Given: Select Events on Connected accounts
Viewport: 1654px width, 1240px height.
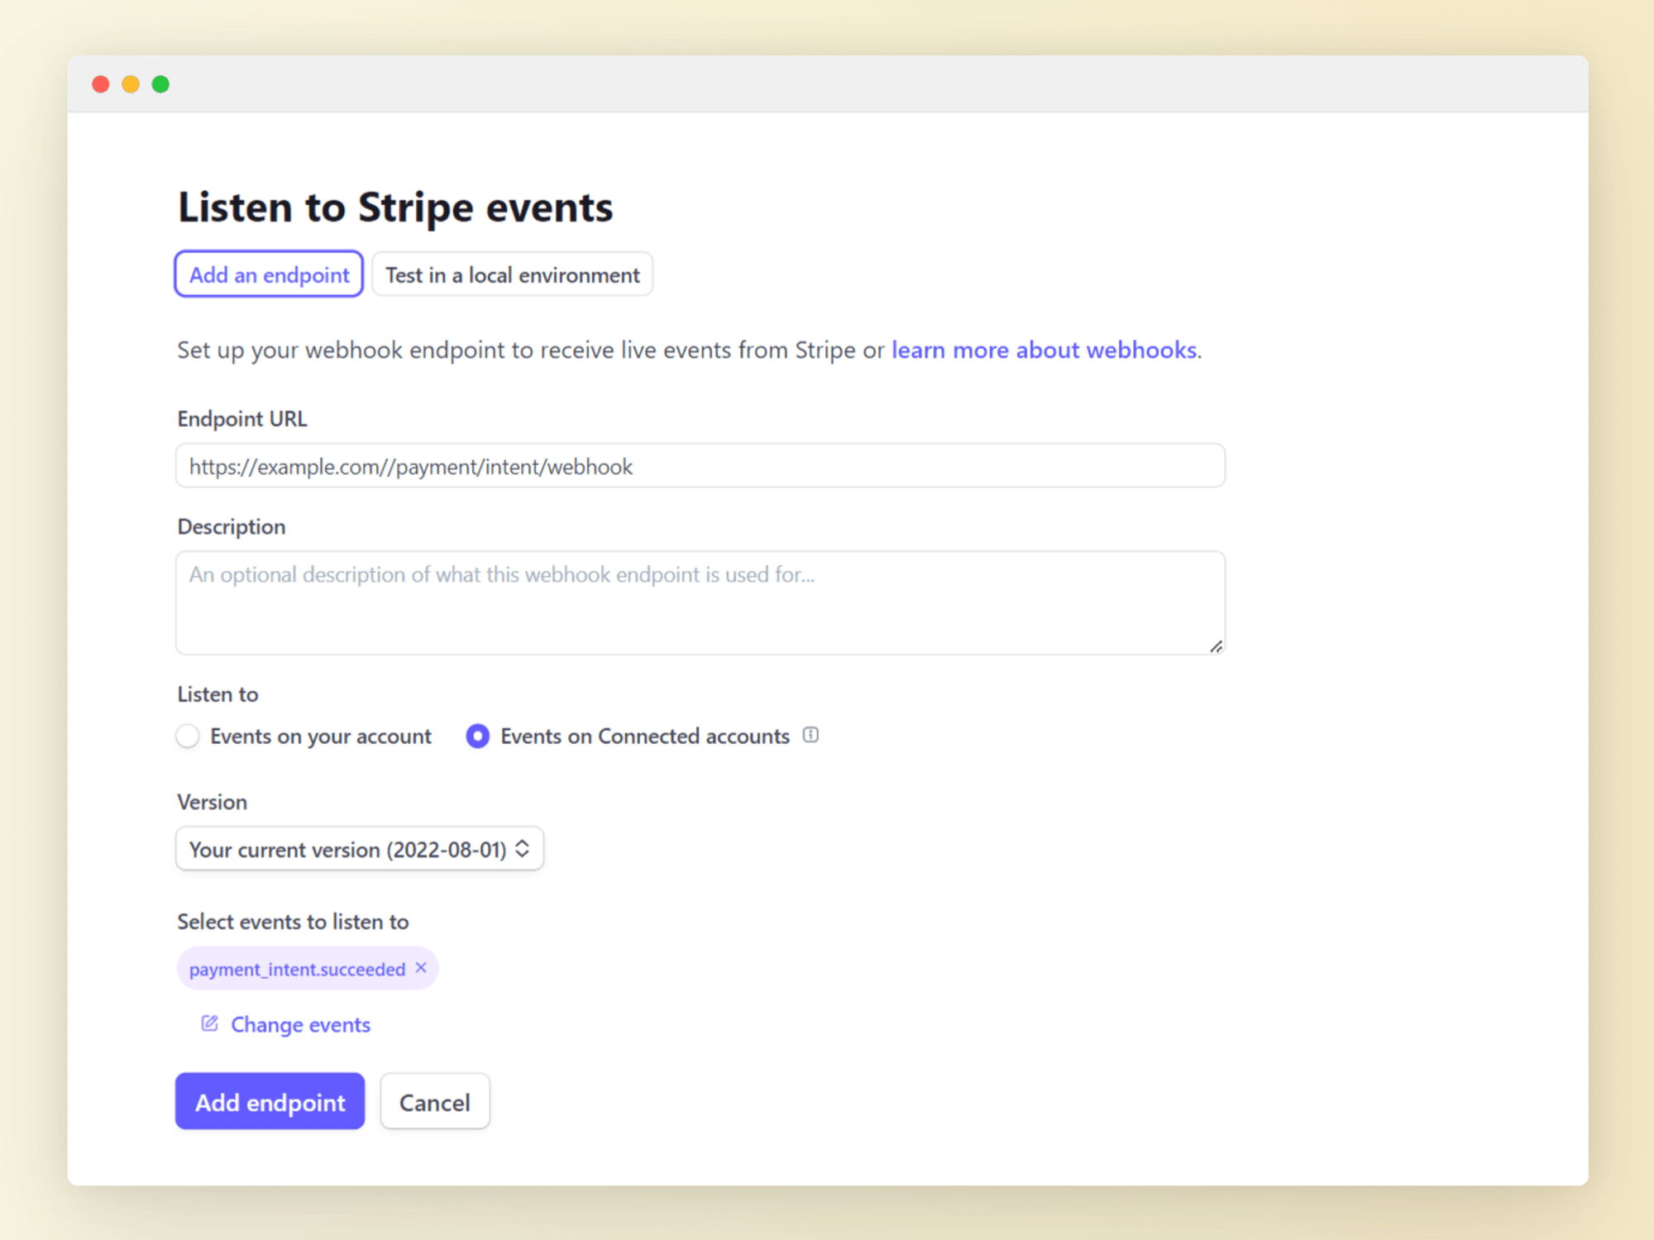Looking at the screenshot, I should tap(477, 735).
